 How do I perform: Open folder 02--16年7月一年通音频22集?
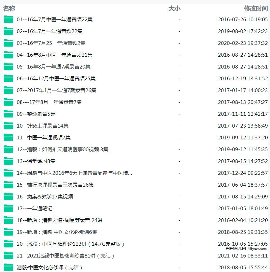tap(50, 31)
